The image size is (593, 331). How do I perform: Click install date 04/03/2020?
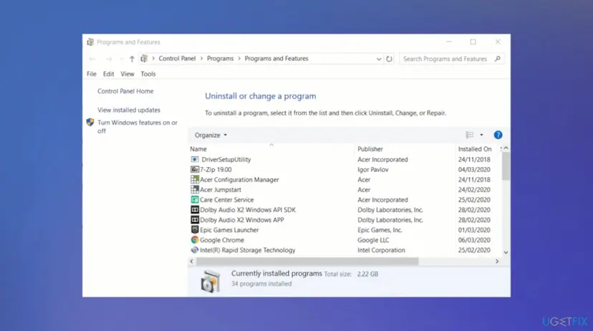pos(474,170)
